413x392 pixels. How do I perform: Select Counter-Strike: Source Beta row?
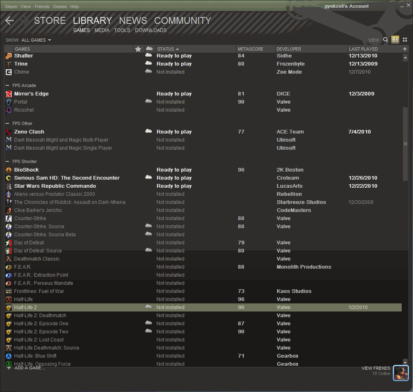(x=203, y=235)
